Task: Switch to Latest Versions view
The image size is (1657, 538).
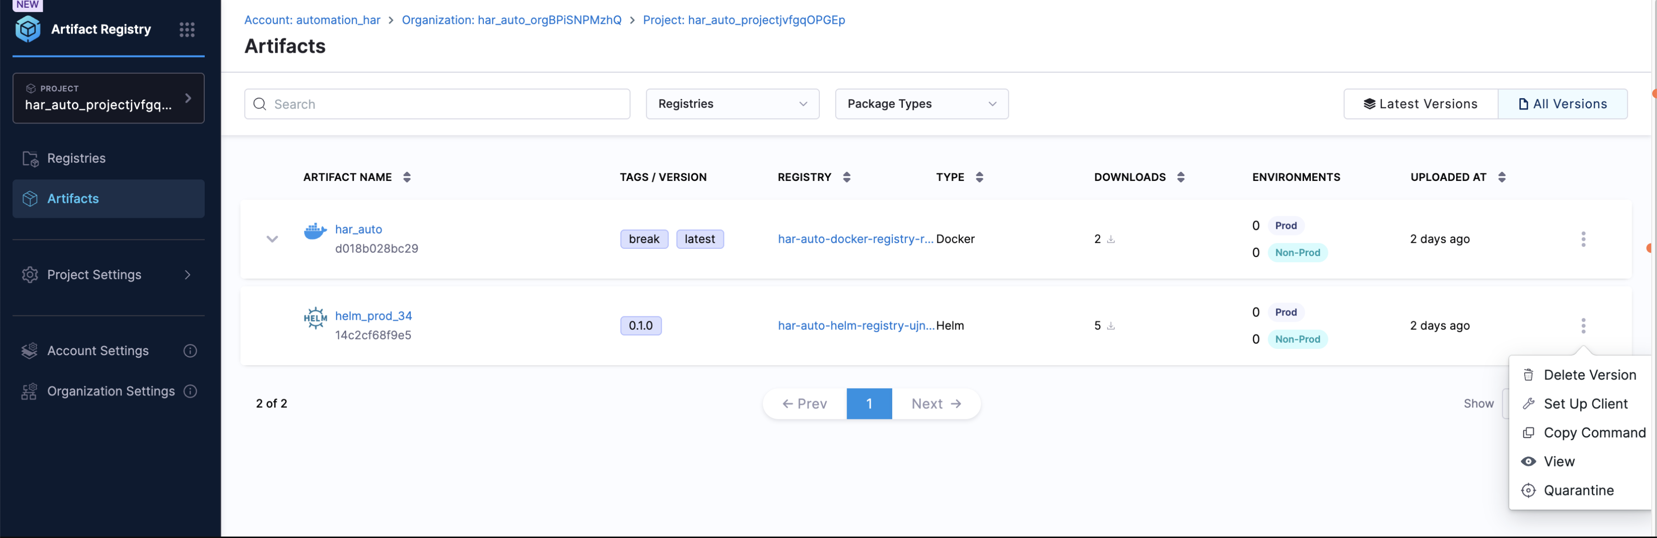Action: [x=1420, y=104]
